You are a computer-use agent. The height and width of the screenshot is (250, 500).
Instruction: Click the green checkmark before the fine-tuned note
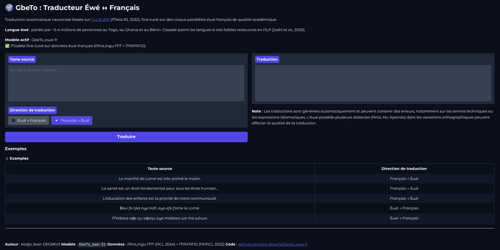pyautogui.click(x=7, y=46)
